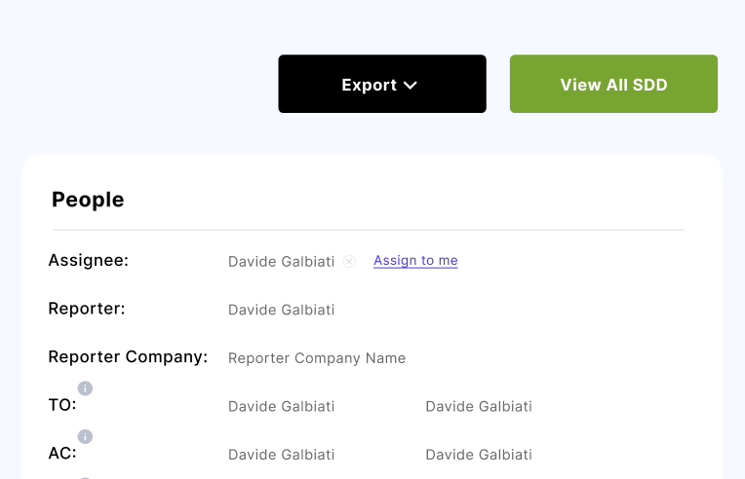Click the AC field label

click(x=61, y=453)
